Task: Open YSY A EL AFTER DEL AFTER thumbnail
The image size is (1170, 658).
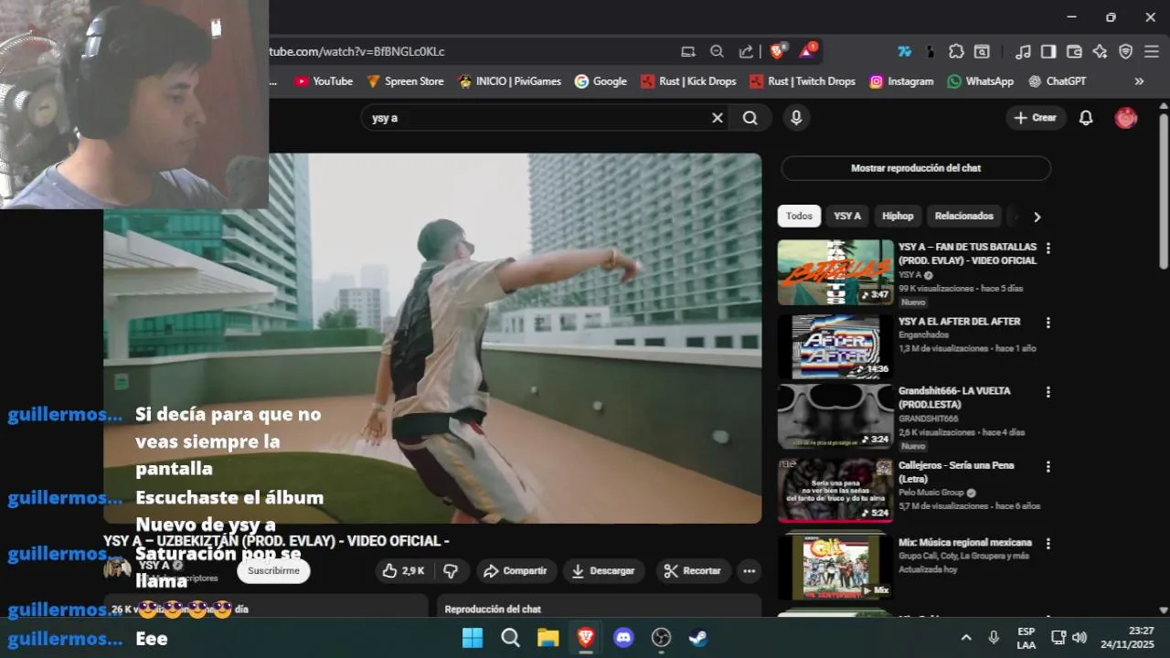Action: (835, 346)
